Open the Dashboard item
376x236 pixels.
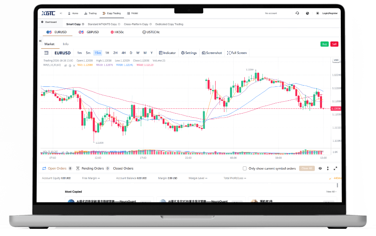click(x=49, y=22)
